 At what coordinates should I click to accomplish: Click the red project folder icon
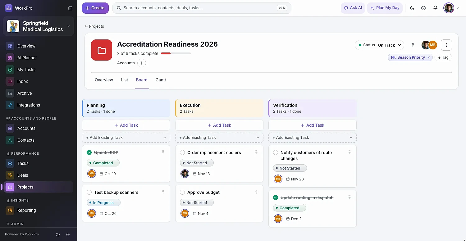pos(102,50)
